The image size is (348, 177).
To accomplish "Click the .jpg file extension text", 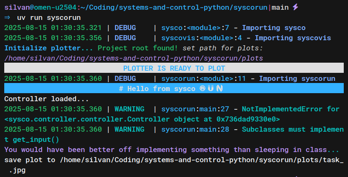I will tap(17, 171).
